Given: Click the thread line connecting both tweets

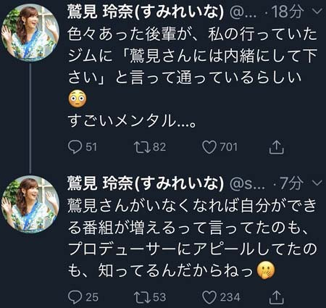Looking at the screenshot, I should (30, 118).
